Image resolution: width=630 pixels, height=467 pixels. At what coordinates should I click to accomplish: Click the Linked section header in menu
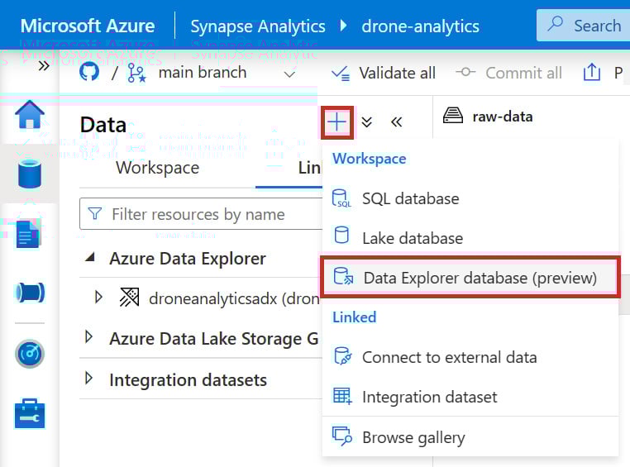354,317
